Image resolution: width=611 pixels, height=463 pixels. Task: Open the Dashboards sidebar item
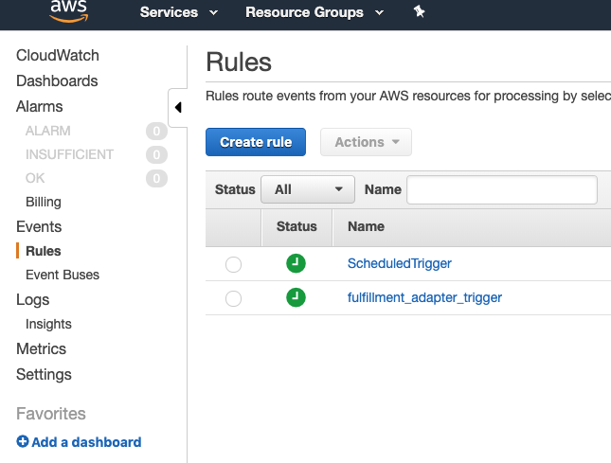coord(57,81)
